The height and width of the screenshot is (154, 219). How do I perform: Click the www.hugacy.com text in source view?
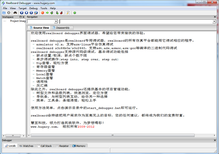point(44,127)
